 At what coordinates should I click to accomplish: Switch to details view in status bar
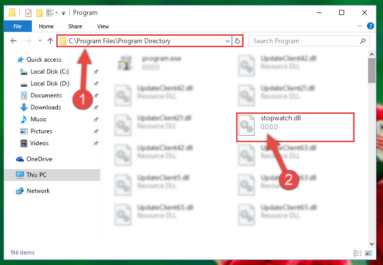(x=358, y=253)
